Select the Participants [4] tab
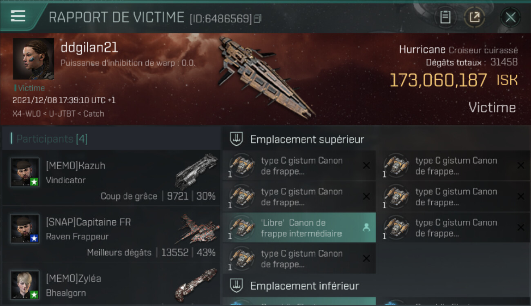Screen dimensions: 531x306 [52, 139]
